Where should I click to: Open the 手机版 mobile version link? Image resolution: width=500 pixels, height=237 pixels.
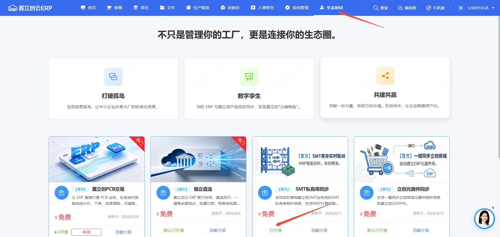[439, 8]
